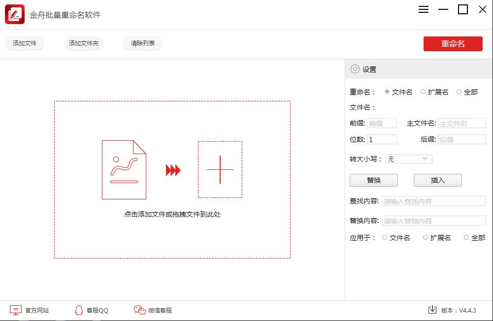The height and width of the screenshot is (321, 493).
Task: Click the 官方网站 website icon
Action: [x=16, y=310]
